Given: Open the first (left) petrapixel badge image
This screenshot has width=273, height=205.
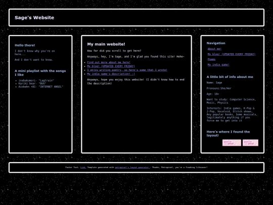Looking at the screenshot, I should click(232, 143).
